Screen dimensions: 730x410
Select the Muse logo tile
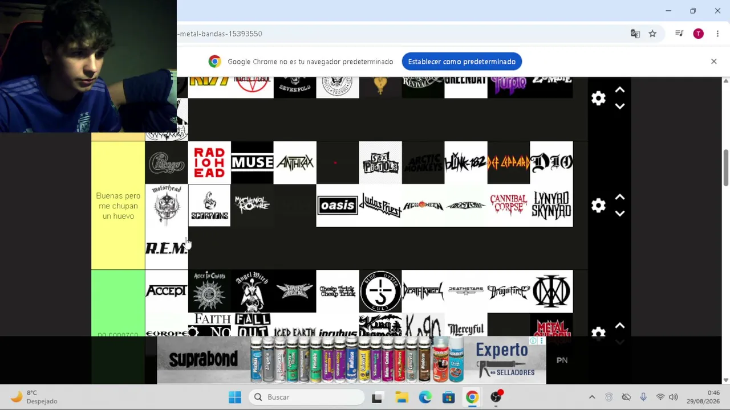click(252, 163)
